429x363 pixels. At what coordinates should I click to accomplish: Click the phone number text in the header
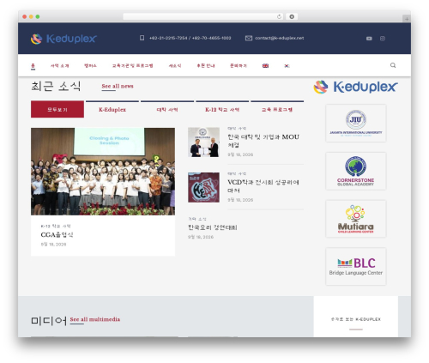click(190, 38)
